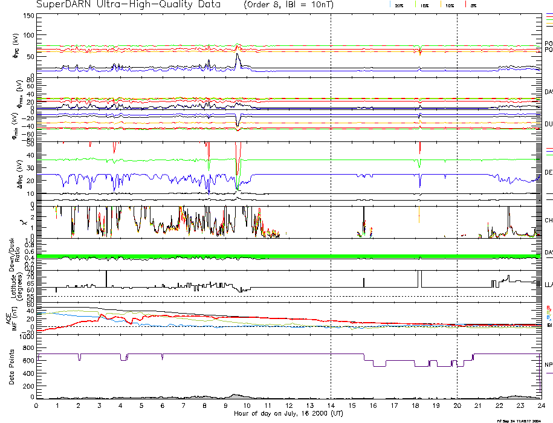Click hour 0 tick label on x-axis

(x=37, y=406)
